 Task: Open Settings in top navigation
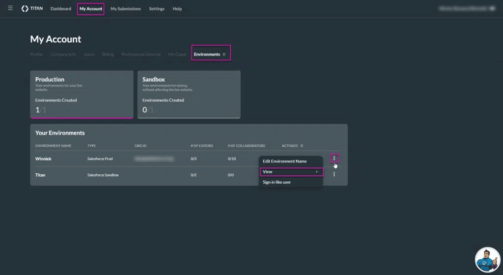tap(157, 9)
